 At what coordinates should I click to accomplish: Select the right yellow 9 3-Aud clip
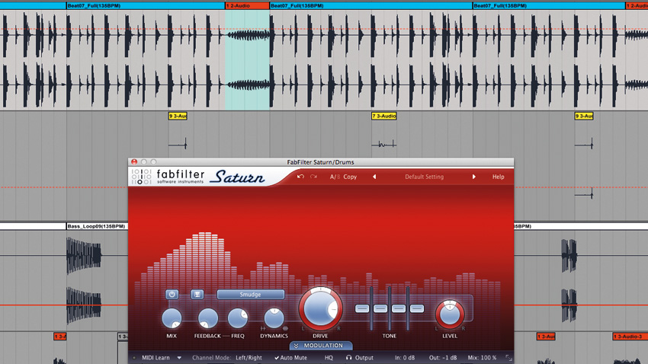[584, 116]
